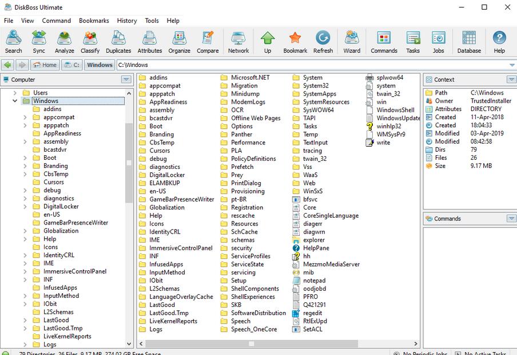Start the Analyze disk tool
This screenshot has width=517, height=355.
64,42
